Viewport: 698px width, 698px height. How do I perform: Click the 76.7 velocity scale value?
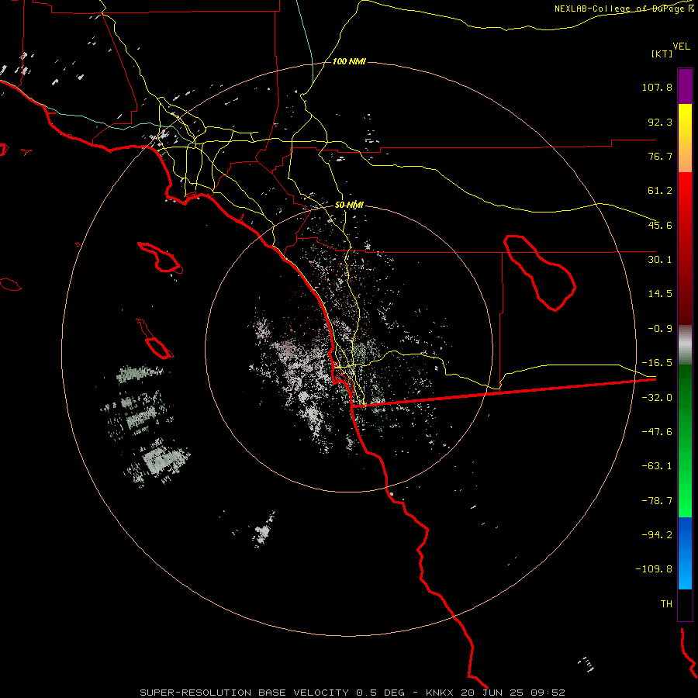pos(660,156)
